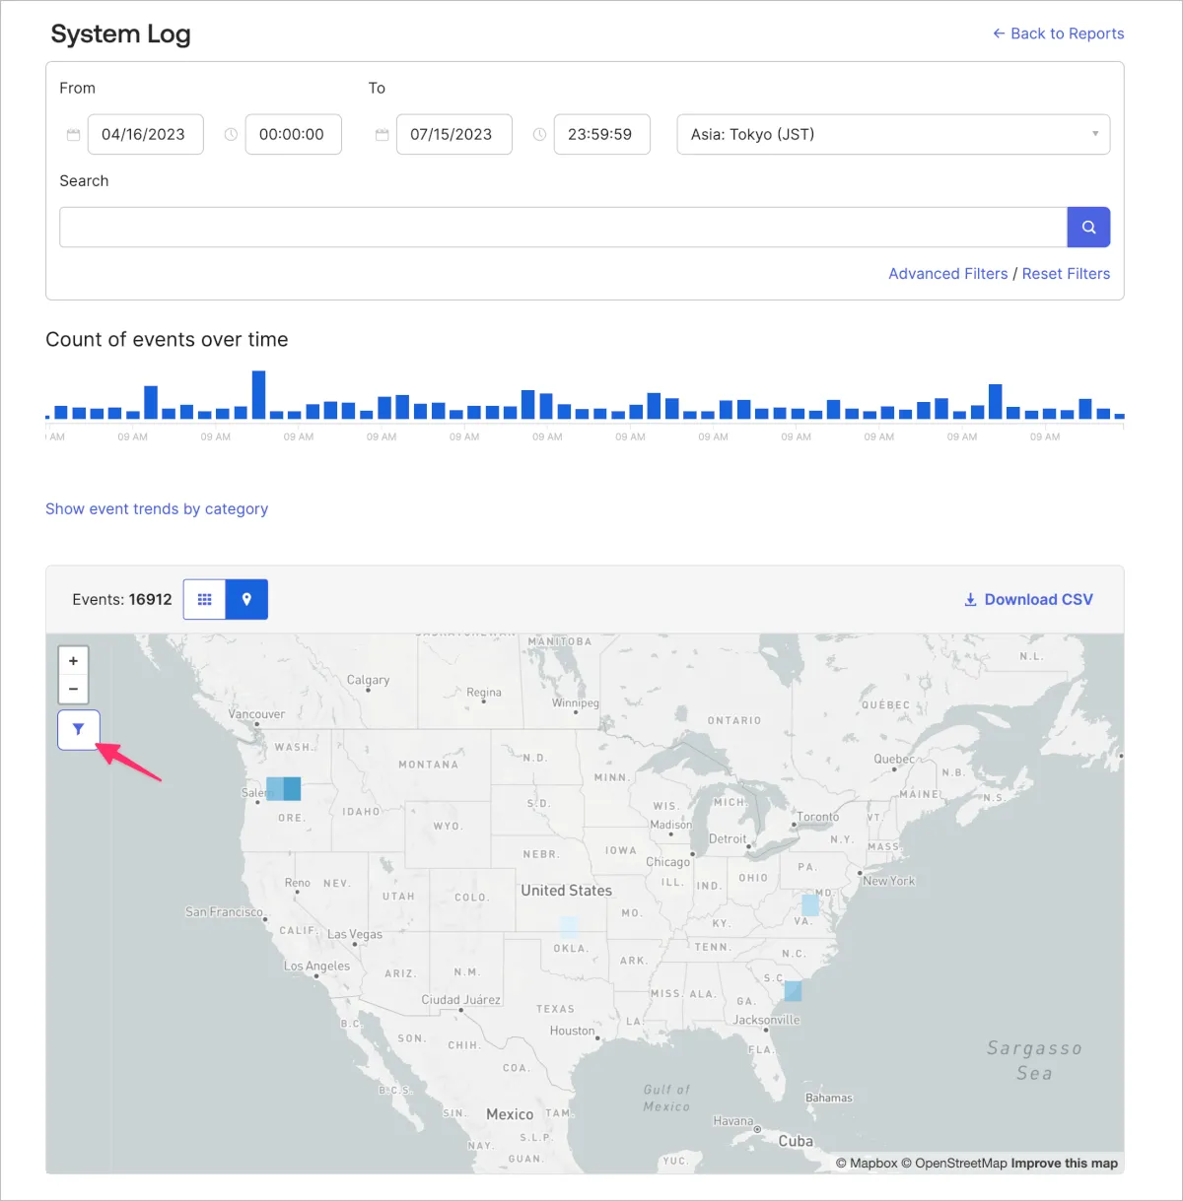The width and height of the screenshot is (1183, 1201).
Task: Expand Advanced Filters
Action: click(947, 274)
